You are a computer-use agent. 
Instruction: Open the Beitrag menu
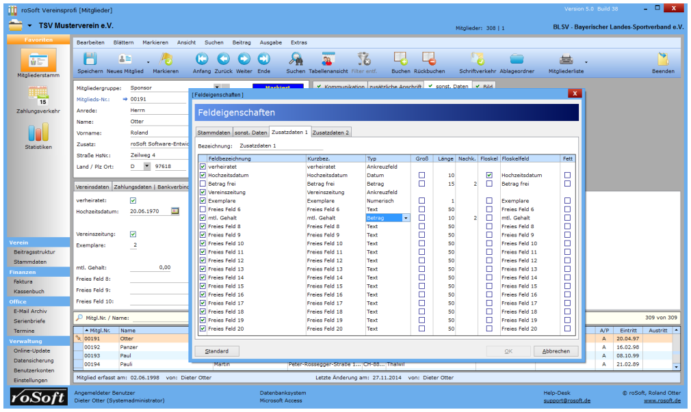pyautogui.click(x=242, y=42)
